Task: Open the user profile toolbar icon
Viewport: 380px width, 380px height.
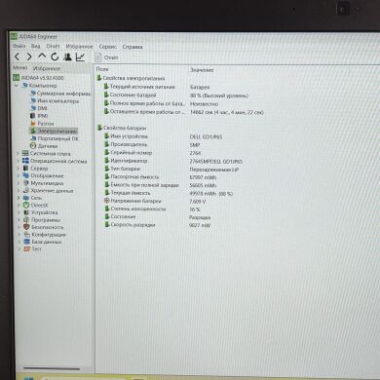Action: [x=67, y=57]
